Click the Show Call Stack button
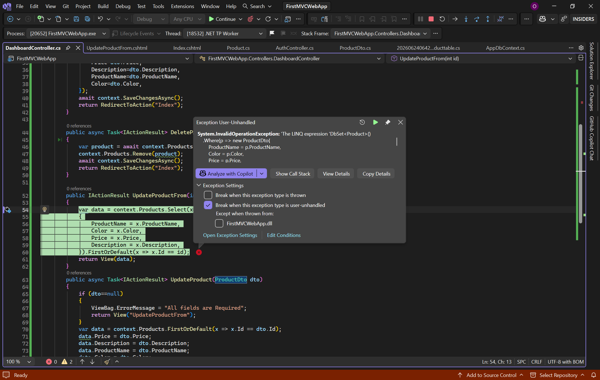The height and width of the screenshot is (380, 600). (x=293, y=174)
